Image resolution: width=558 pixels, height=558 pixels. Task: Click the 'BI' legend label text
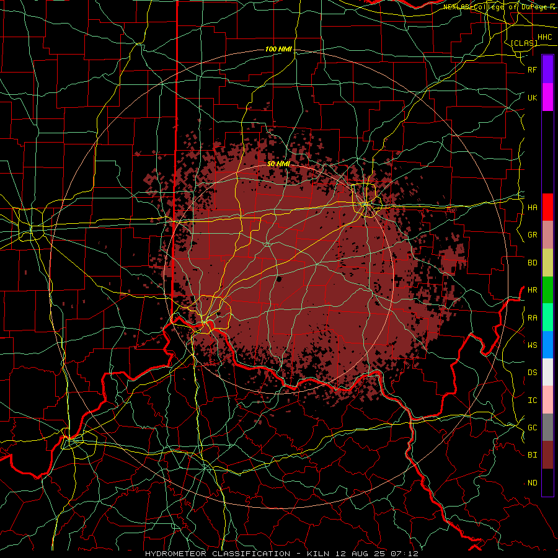click(532, 455)
